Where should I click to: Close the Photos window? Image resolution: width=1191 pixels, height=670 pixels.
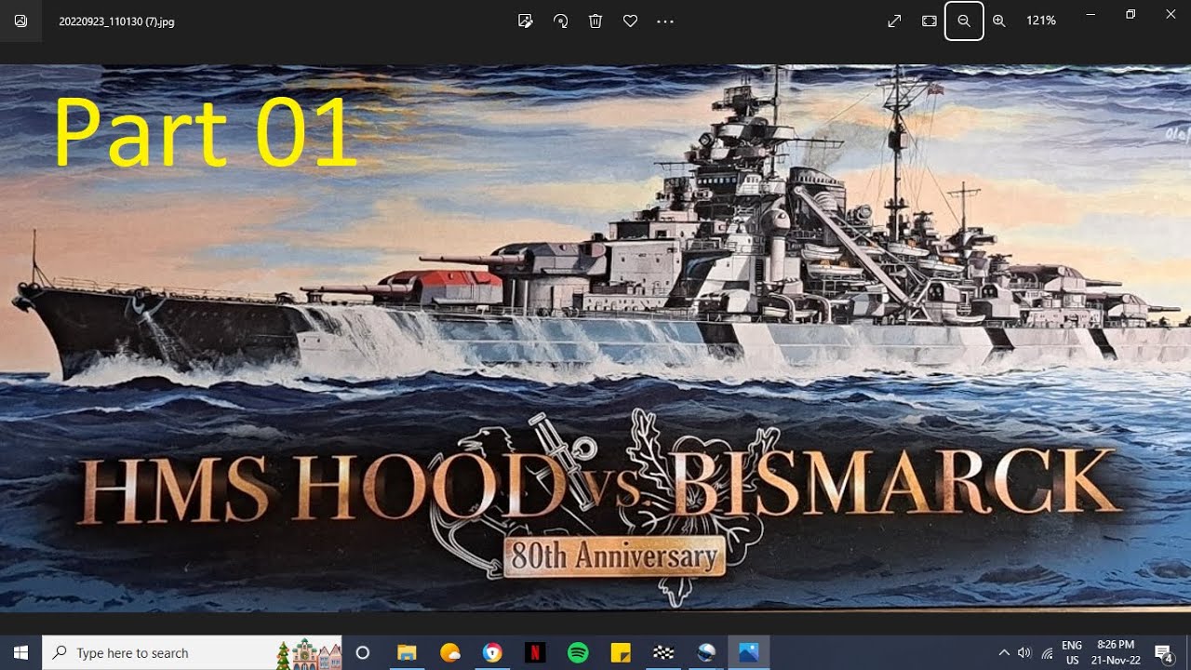tap(1171, 14)
